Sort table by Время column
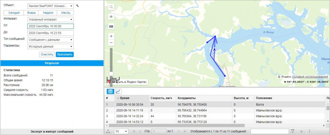Image resolution: width=330 pixels, height=135 pixels. coord(132,98)
